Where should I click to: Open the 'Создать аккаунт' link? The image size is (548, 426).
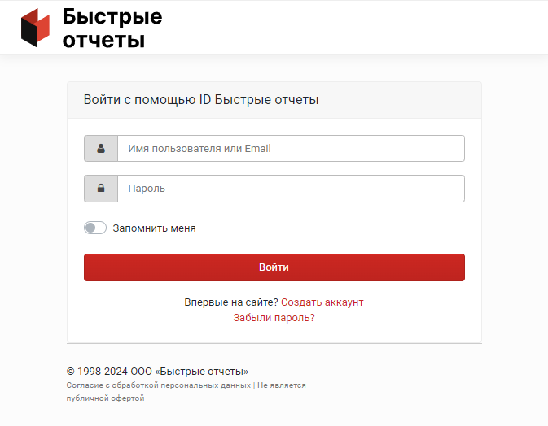tap(322, 302)
